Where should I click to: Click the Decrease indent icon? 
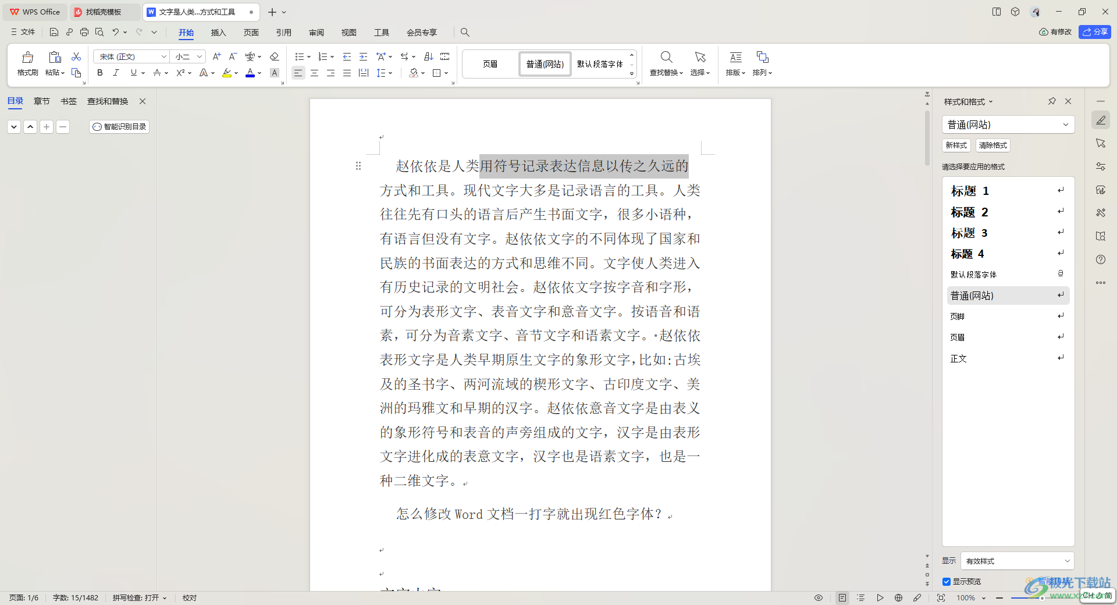pos(347,56)
